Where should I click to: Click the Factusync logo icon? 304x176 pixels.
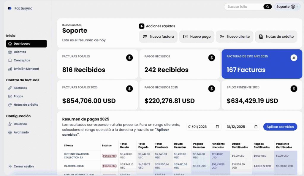click(x=10, y=8)
